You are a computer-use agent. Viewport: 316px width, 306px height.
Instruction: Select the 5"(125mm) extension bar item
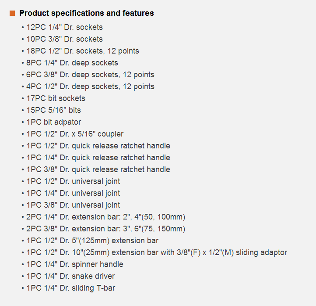pyautogui.click(x=92, y=241)
